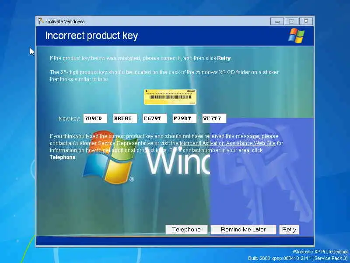
Task: Click the Windows flag logo in header
Action: (297, 36)
